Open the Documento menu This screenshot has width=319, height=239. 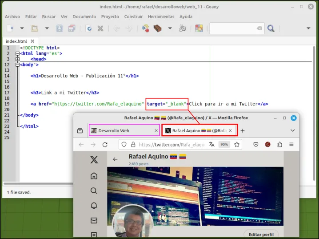click(x=84, y=17)
